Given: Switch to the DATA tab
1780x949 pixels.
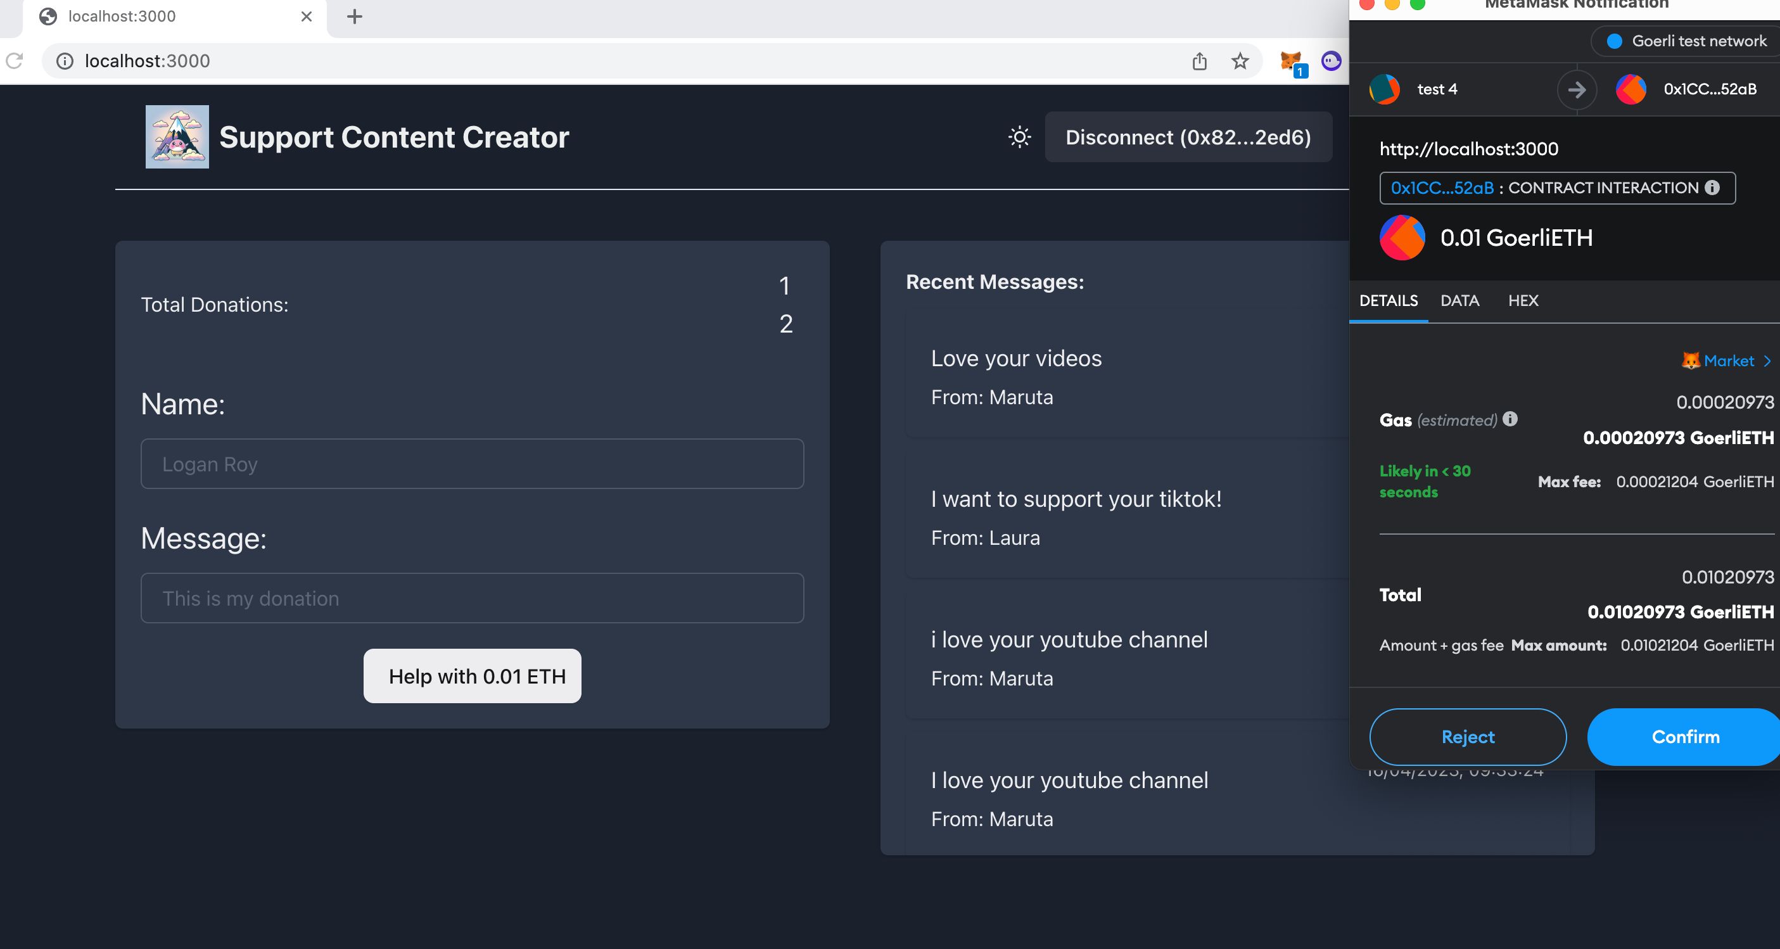Looking at the screenshot, I should pyautogui.click(x=1459, y=301).
